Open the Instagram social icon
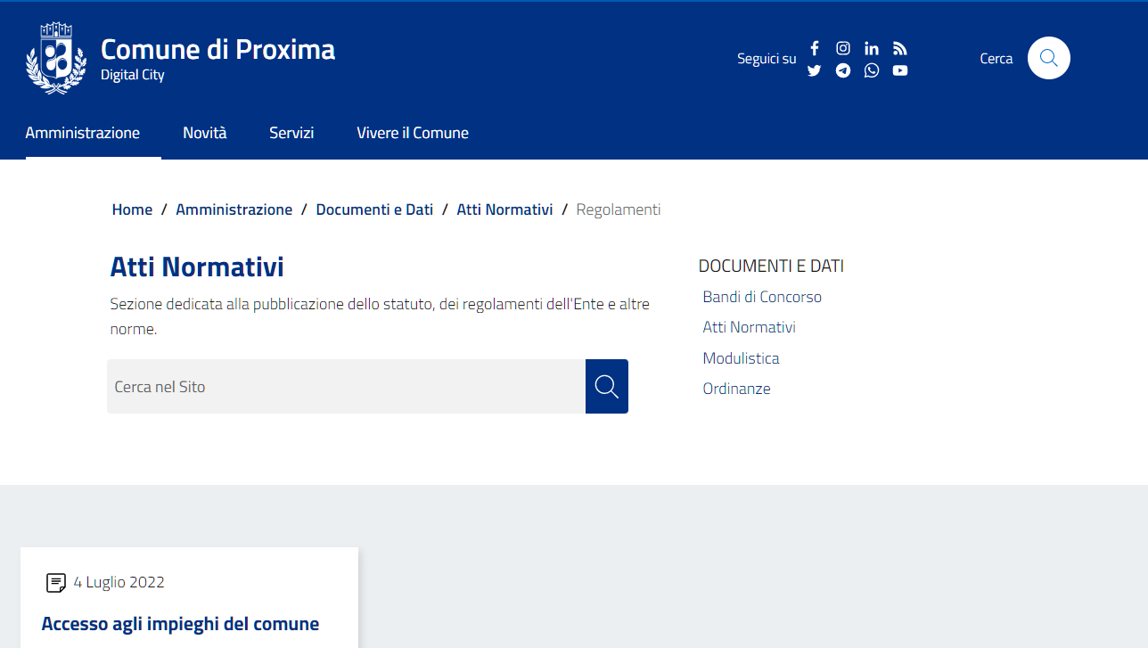The height and width of the screenshot is (648, 1148). click(x=842, y=48)
